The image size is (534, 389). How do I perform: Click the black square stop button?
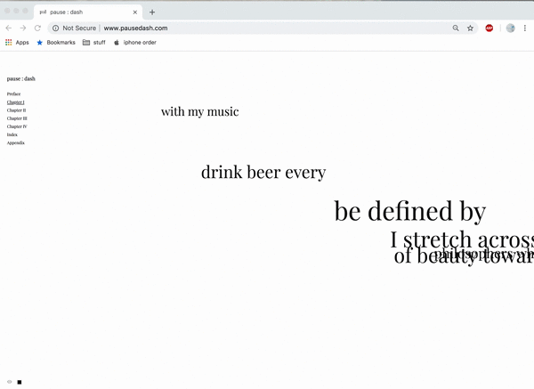20,382
